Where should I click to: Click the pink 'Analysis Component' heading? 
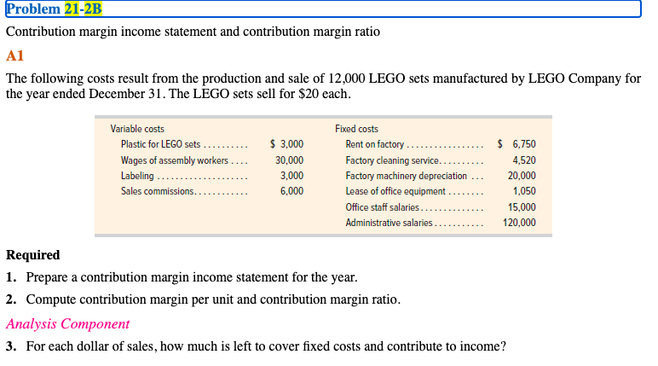click(x=67, y=324)
